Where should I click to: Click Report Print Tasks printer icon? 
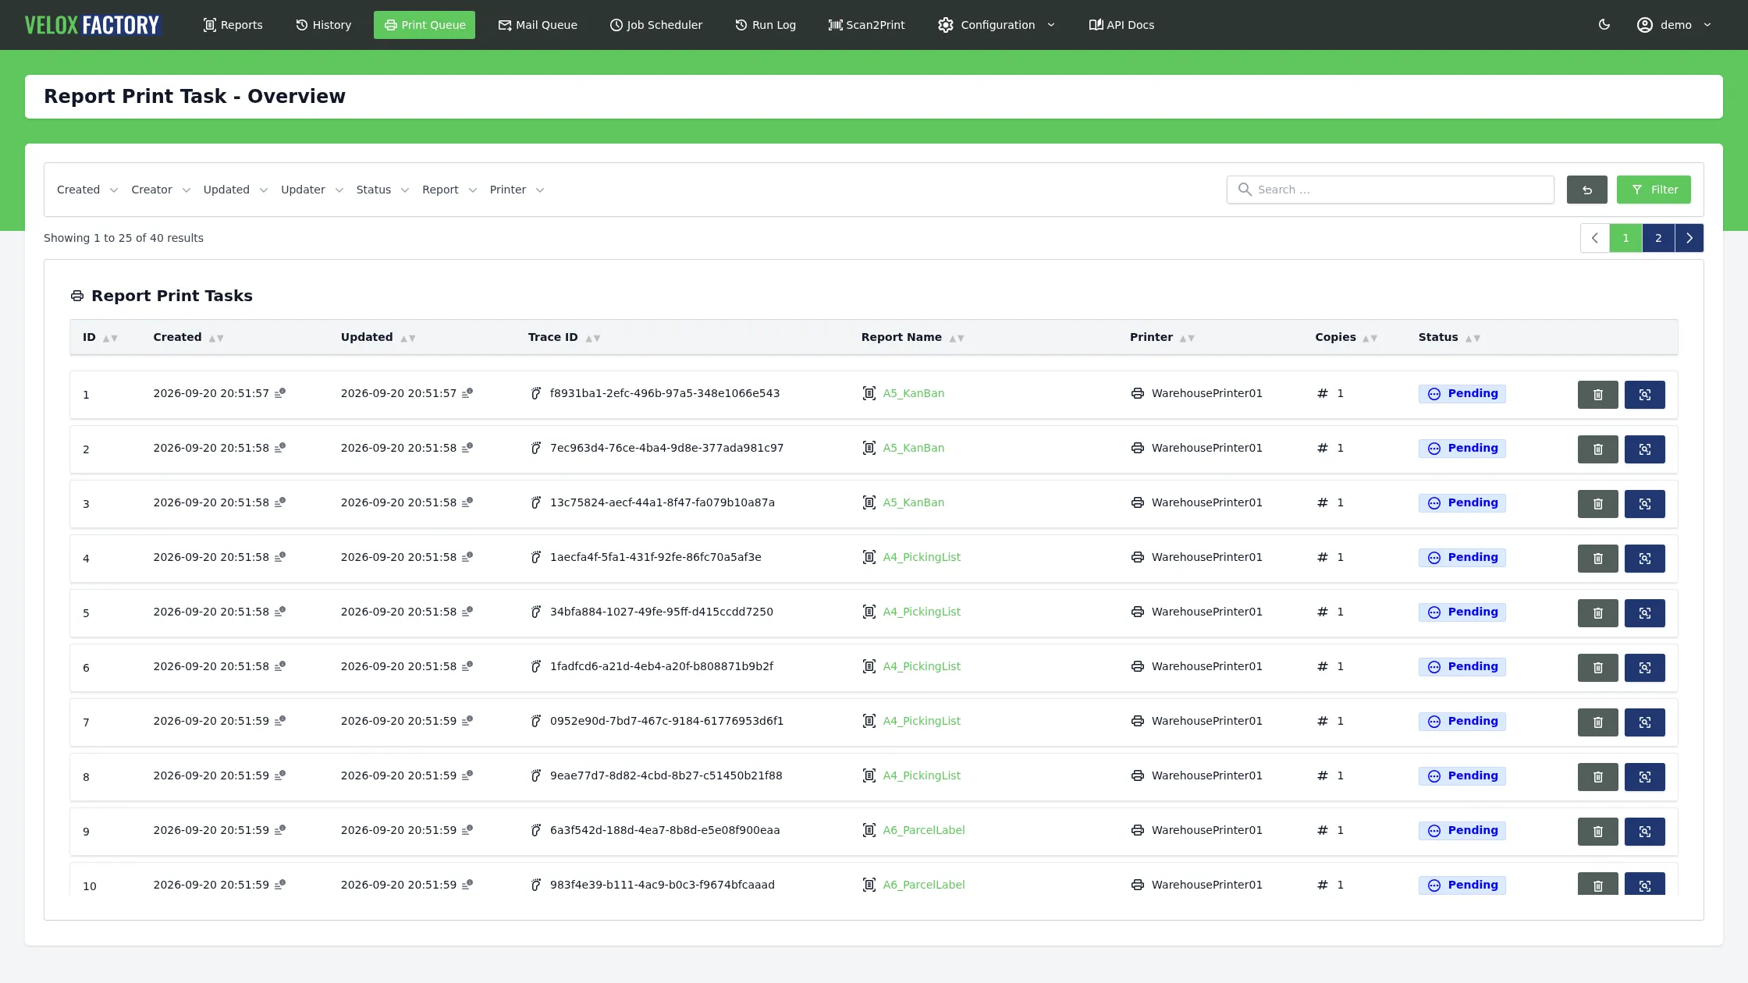pos(77,296)
